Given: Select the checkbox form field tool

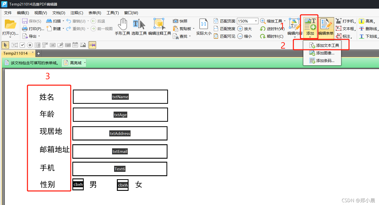Looking at the screenshot, I should coord(22,45).
